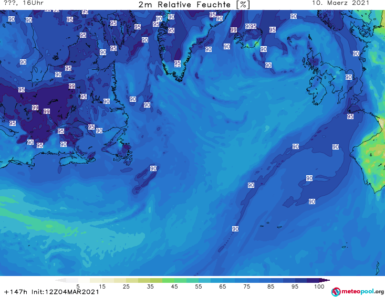
Task: Click the legend tick label '100'
Action: [319, 287]
